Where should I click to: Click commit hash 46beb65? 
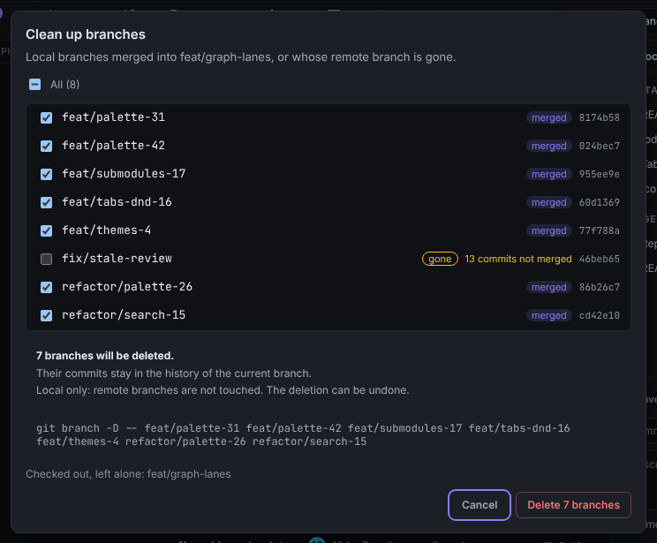(600, 259)
